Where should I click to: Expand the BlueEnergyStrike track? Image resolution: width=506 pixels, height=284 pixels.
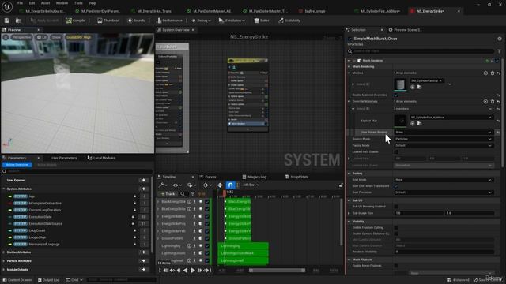(x=158, y=209)
